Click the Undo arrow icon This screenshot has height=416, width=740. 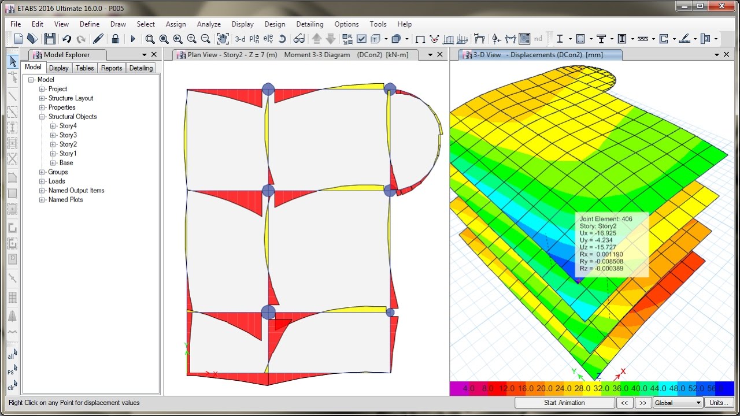point(66,39)
